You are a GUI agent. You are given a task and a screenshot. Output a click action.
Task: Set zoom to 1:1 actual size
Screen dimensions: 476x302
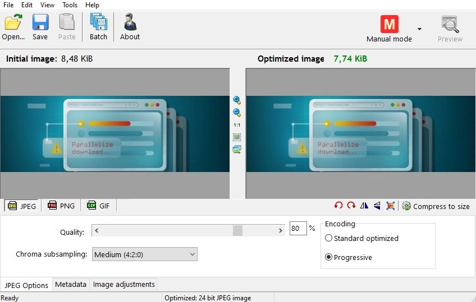237,125
